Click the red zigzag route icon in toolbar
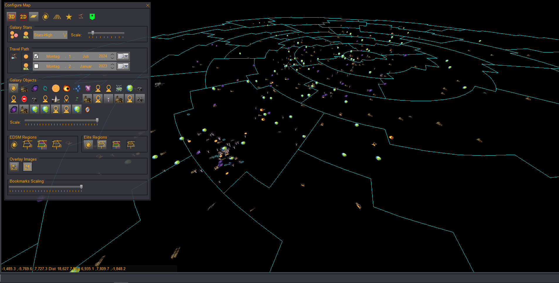The image size is (559, 283). pos(81,17)
